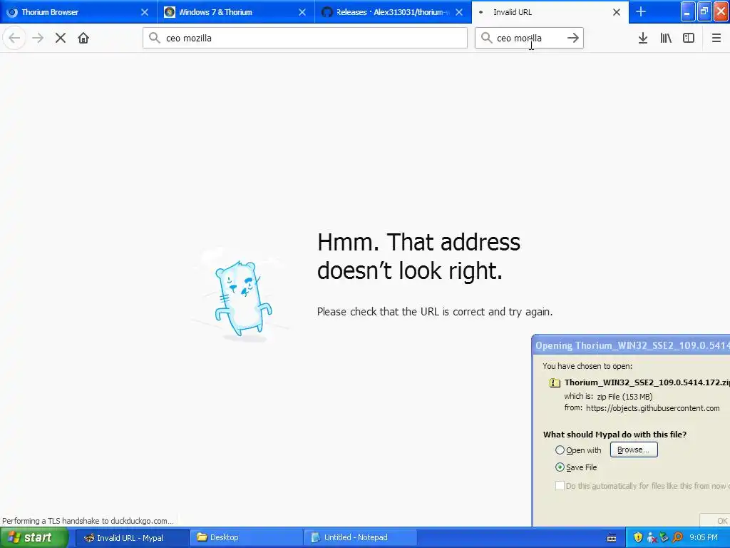This screenshot has width=730, height=548.
Task: Show the browser sidebars
Action: (689, 38)
